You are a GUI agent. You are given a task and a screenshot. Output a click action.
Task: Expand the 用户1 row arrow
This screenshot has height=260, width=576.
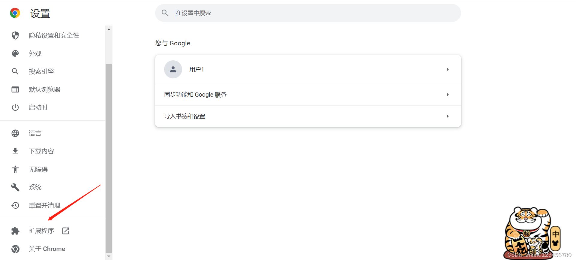coord(448,69)
